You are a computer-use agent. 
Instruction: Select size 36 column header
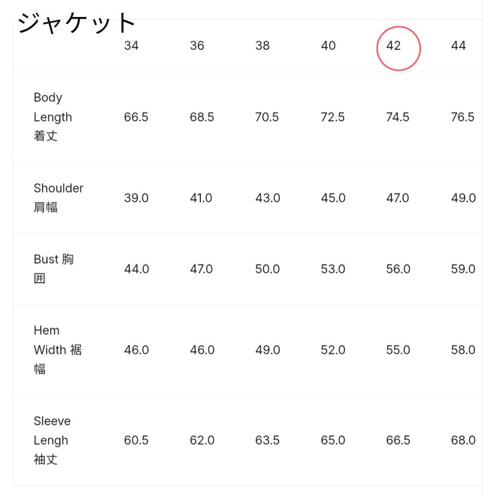(197, 46)
